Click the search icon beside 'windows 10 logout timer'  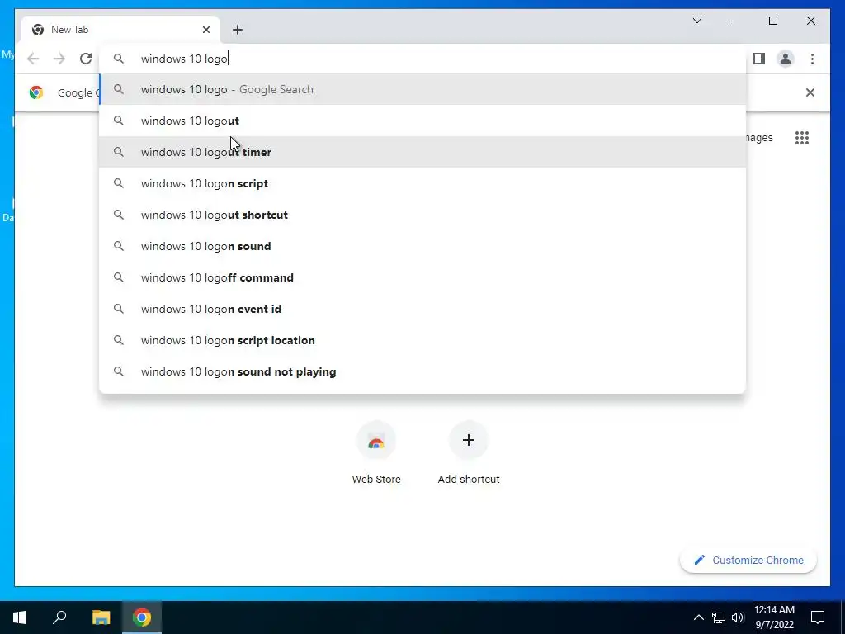coord(119,152)
